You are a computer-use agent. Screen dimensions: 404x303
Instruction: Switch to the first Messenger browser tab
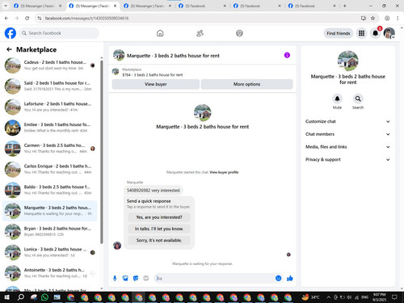click(38, 6)
